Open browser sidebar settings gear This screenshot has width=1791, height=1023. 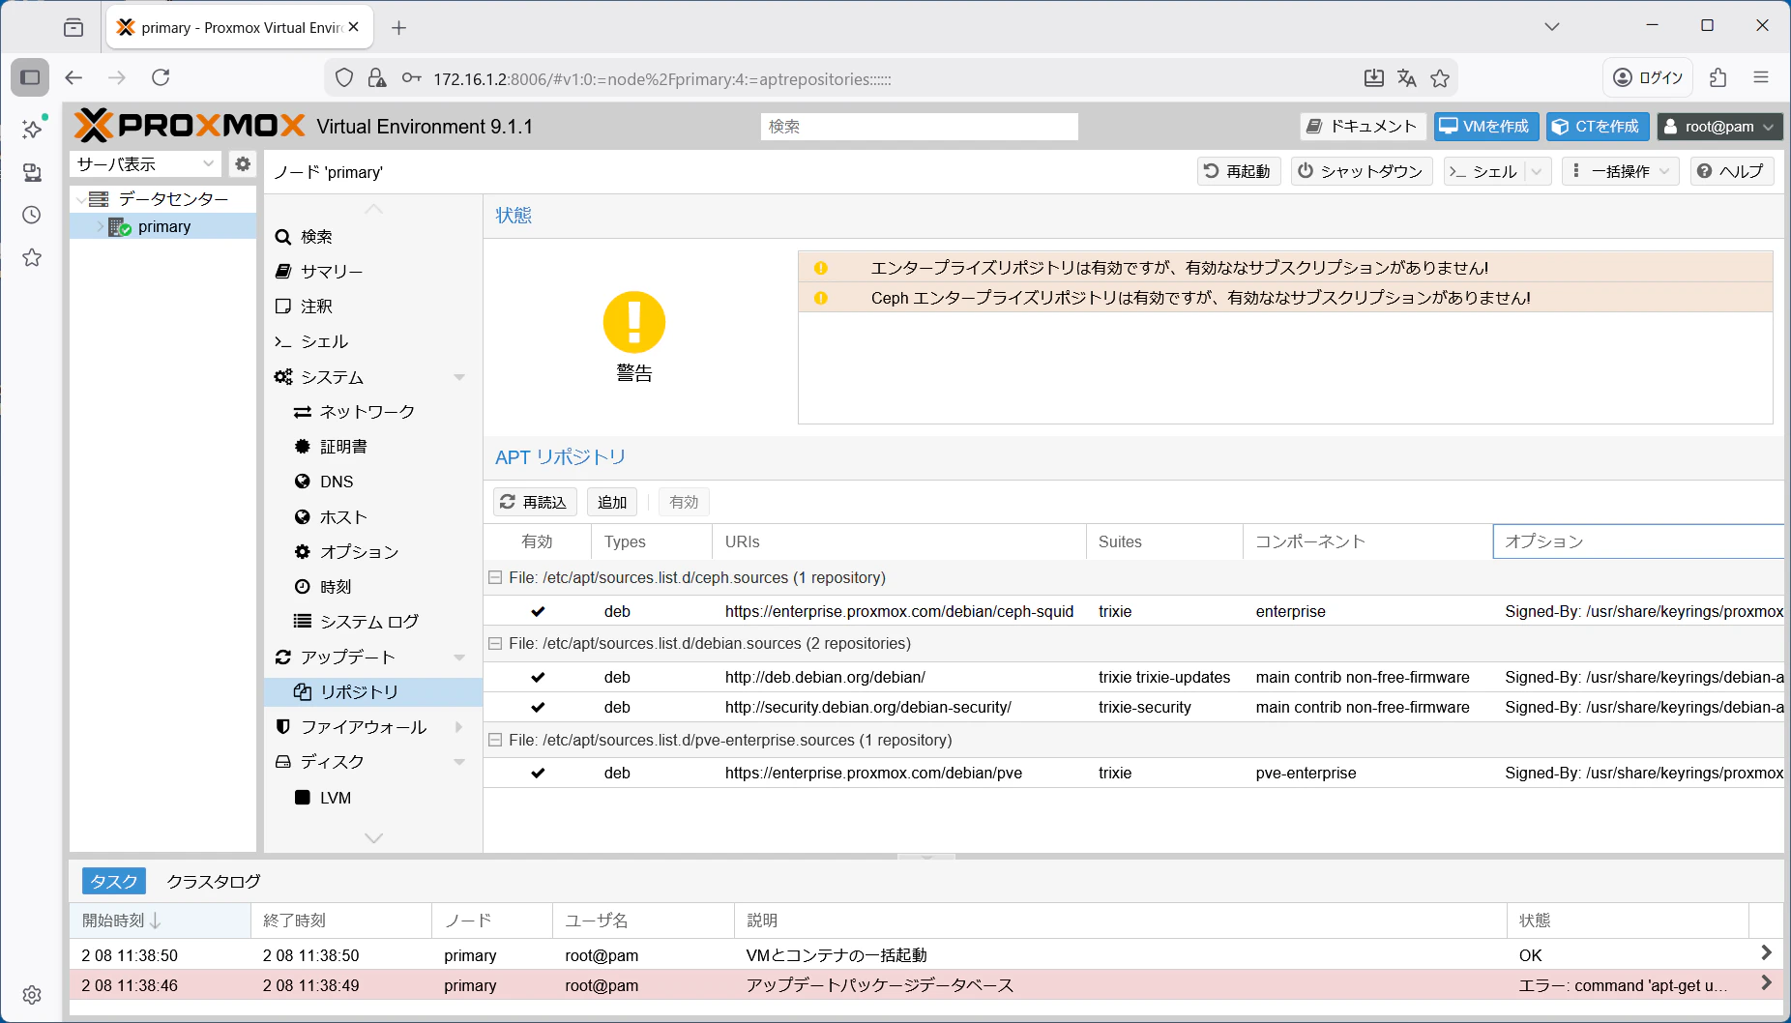click(x=32, y=995)
